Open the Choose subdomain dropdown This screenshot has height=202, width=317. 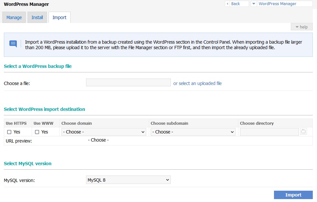193,132
